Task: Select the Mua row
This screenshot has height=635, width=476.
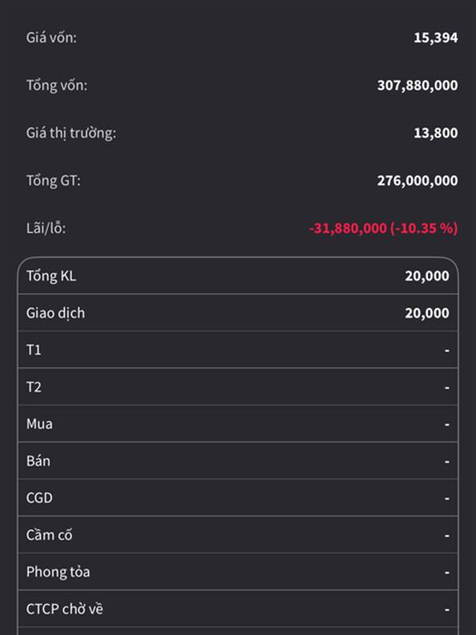Action: 238,424
